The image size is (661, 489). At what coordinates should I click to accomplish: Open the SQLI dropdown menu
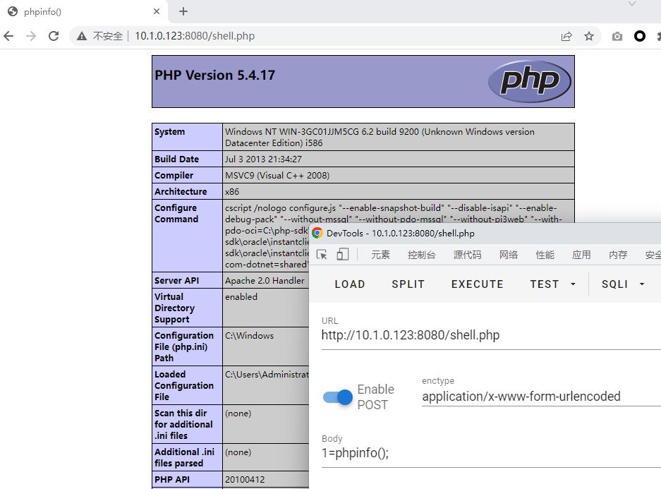click(x=623, y=284)
